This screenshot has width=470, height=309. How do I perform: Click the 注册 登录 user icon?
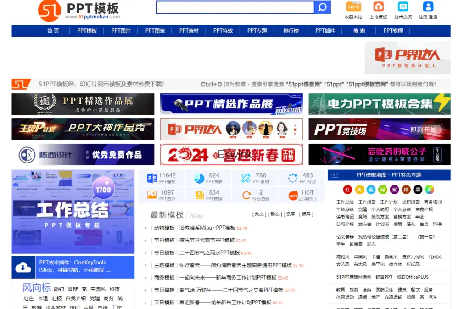[x=428, y=7]
